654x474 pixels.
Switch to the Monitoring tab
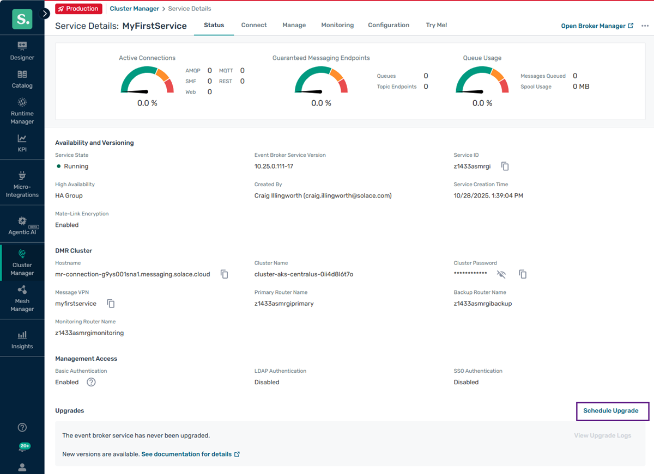(x=337, y=25)
